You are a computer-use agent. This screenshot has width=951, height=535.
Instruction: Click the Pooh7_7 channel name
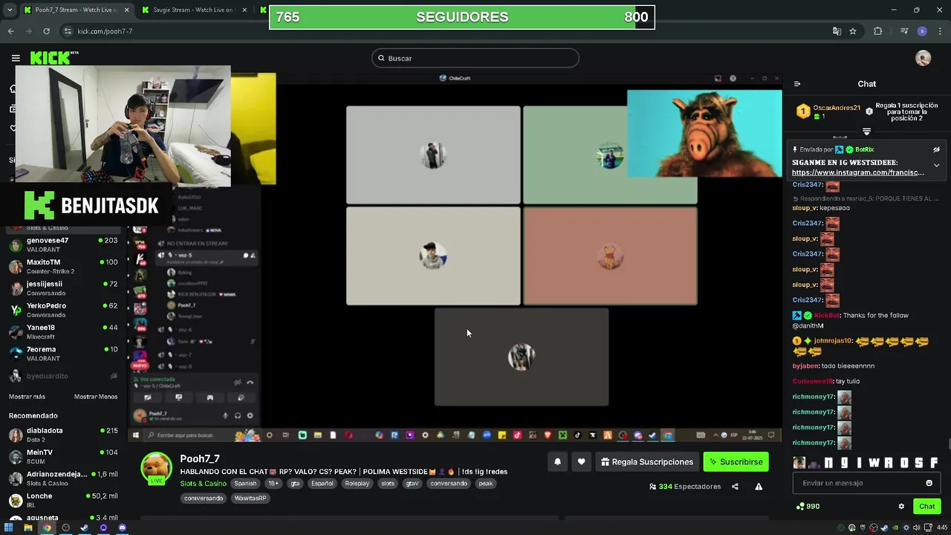tap(200, 458)
